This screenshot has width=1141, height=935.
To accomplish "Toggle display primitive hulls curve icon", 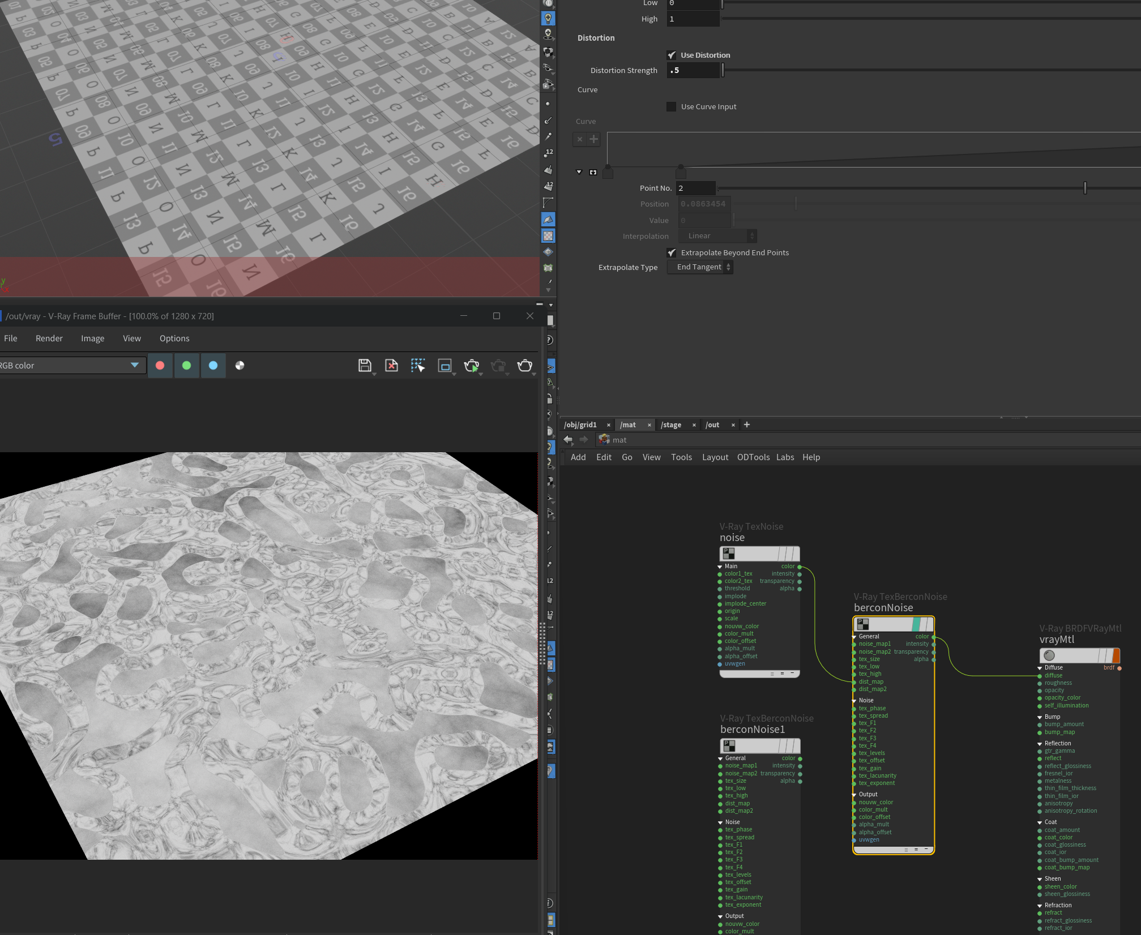I will pyautogui.click(x=548, y=203).
